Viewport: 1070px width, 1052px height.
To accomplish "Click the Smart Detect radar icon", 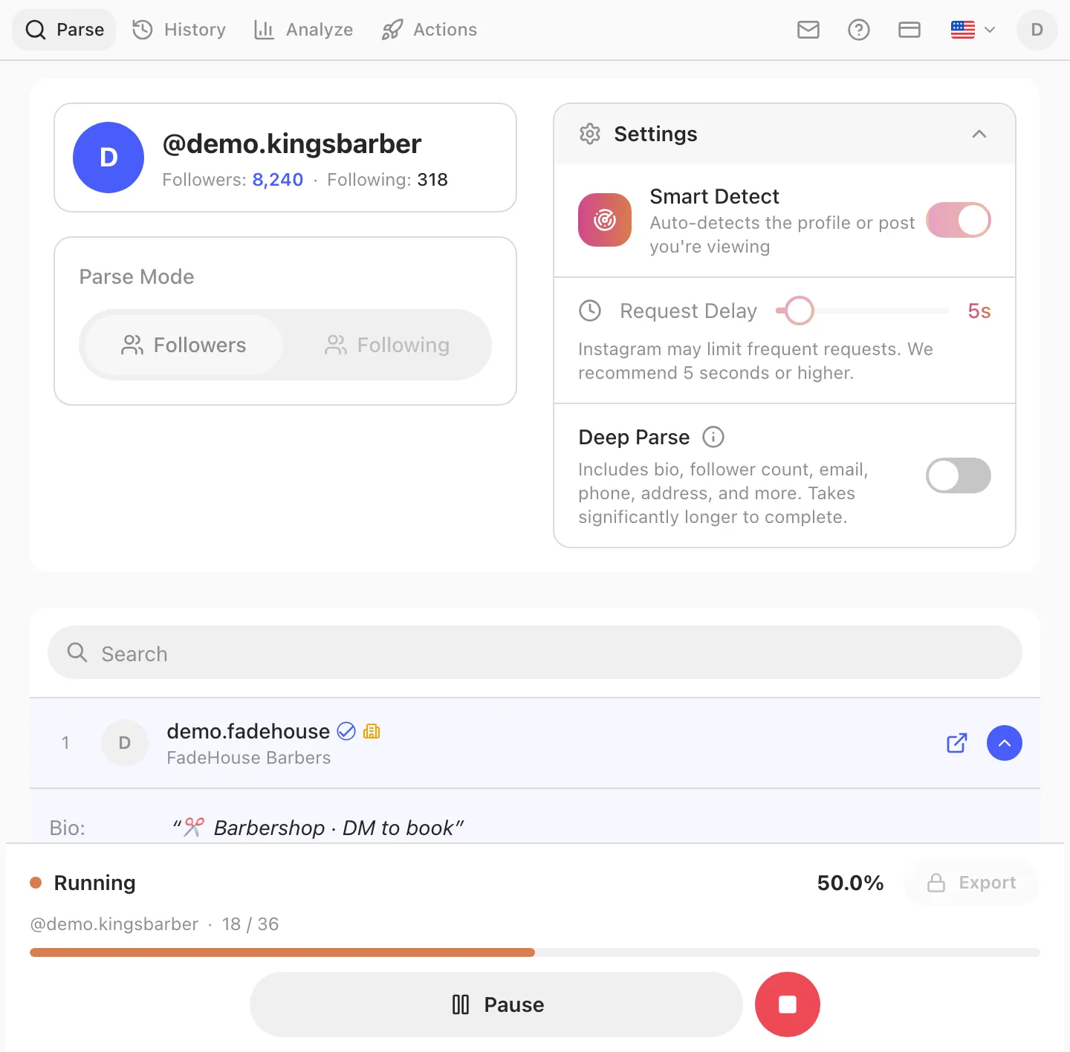I will pos(605,220).
